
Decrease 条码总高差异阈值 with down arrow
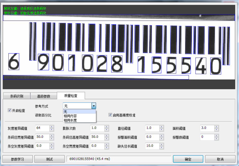point(106,139)
